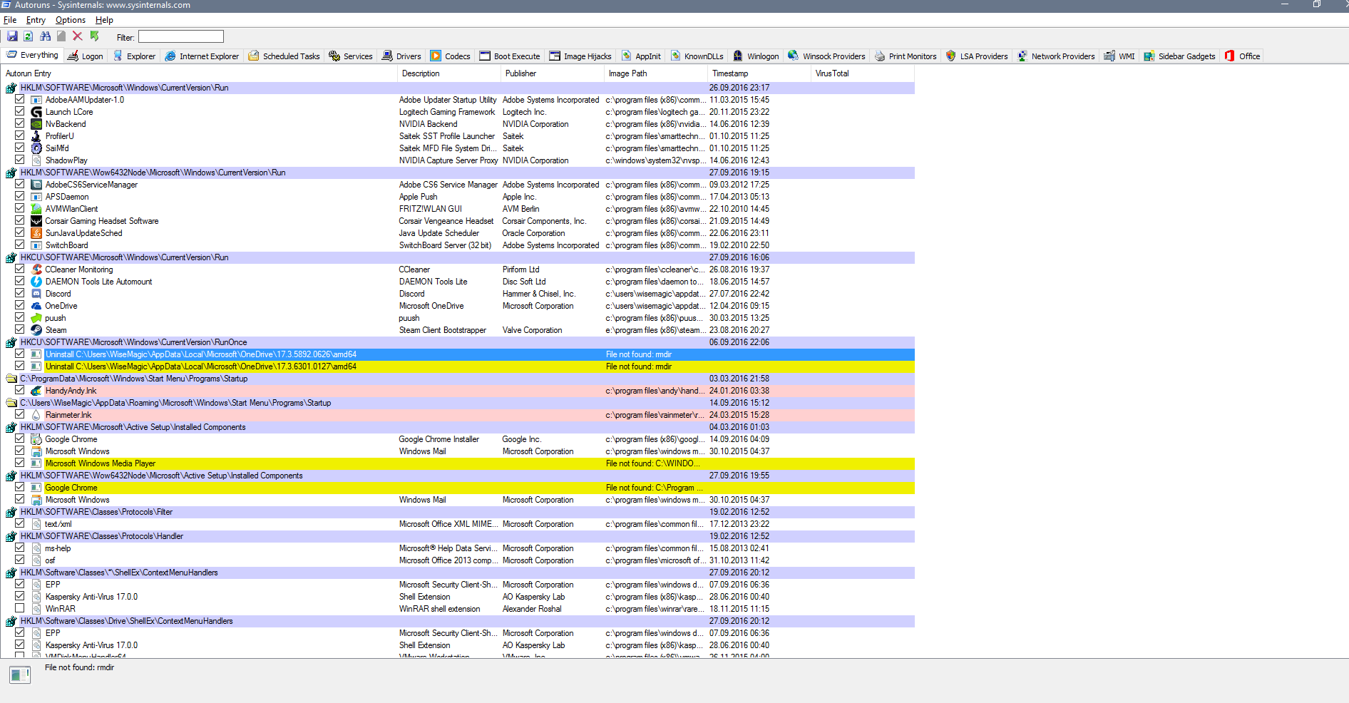Click the Discord row icon
1349x703 pixels.
coord(36,294)
